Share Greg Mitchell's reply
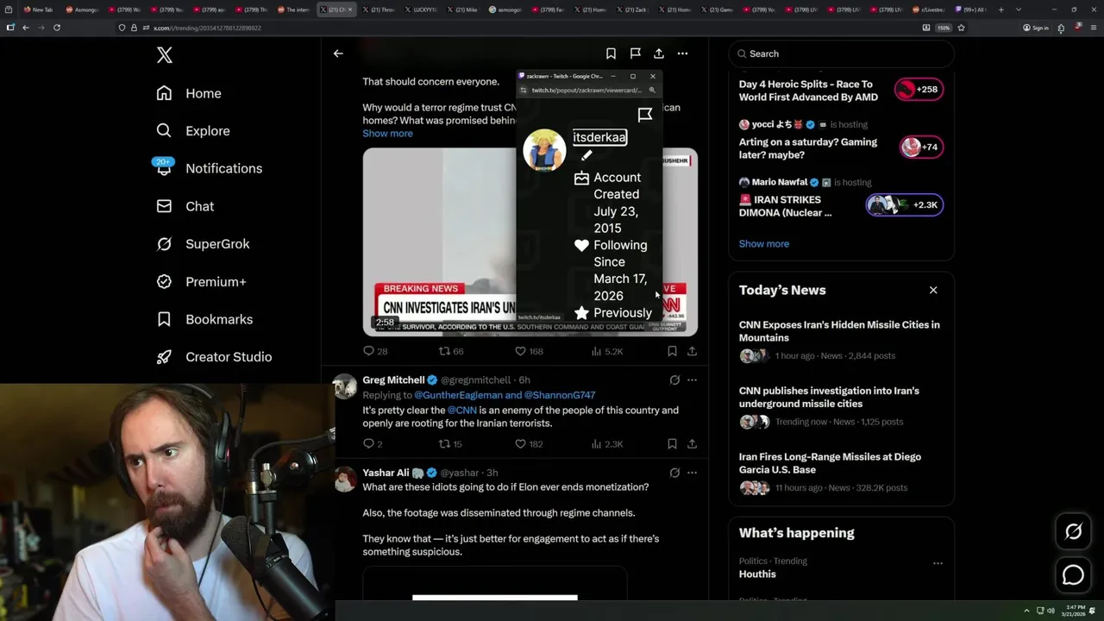The width and height of the screenshot is (1104, 621). [x=692, y=444]
